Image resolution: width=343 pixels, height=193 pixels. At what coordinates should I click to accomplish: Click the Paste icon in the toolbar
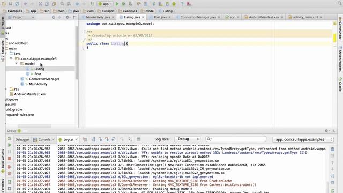54,4
